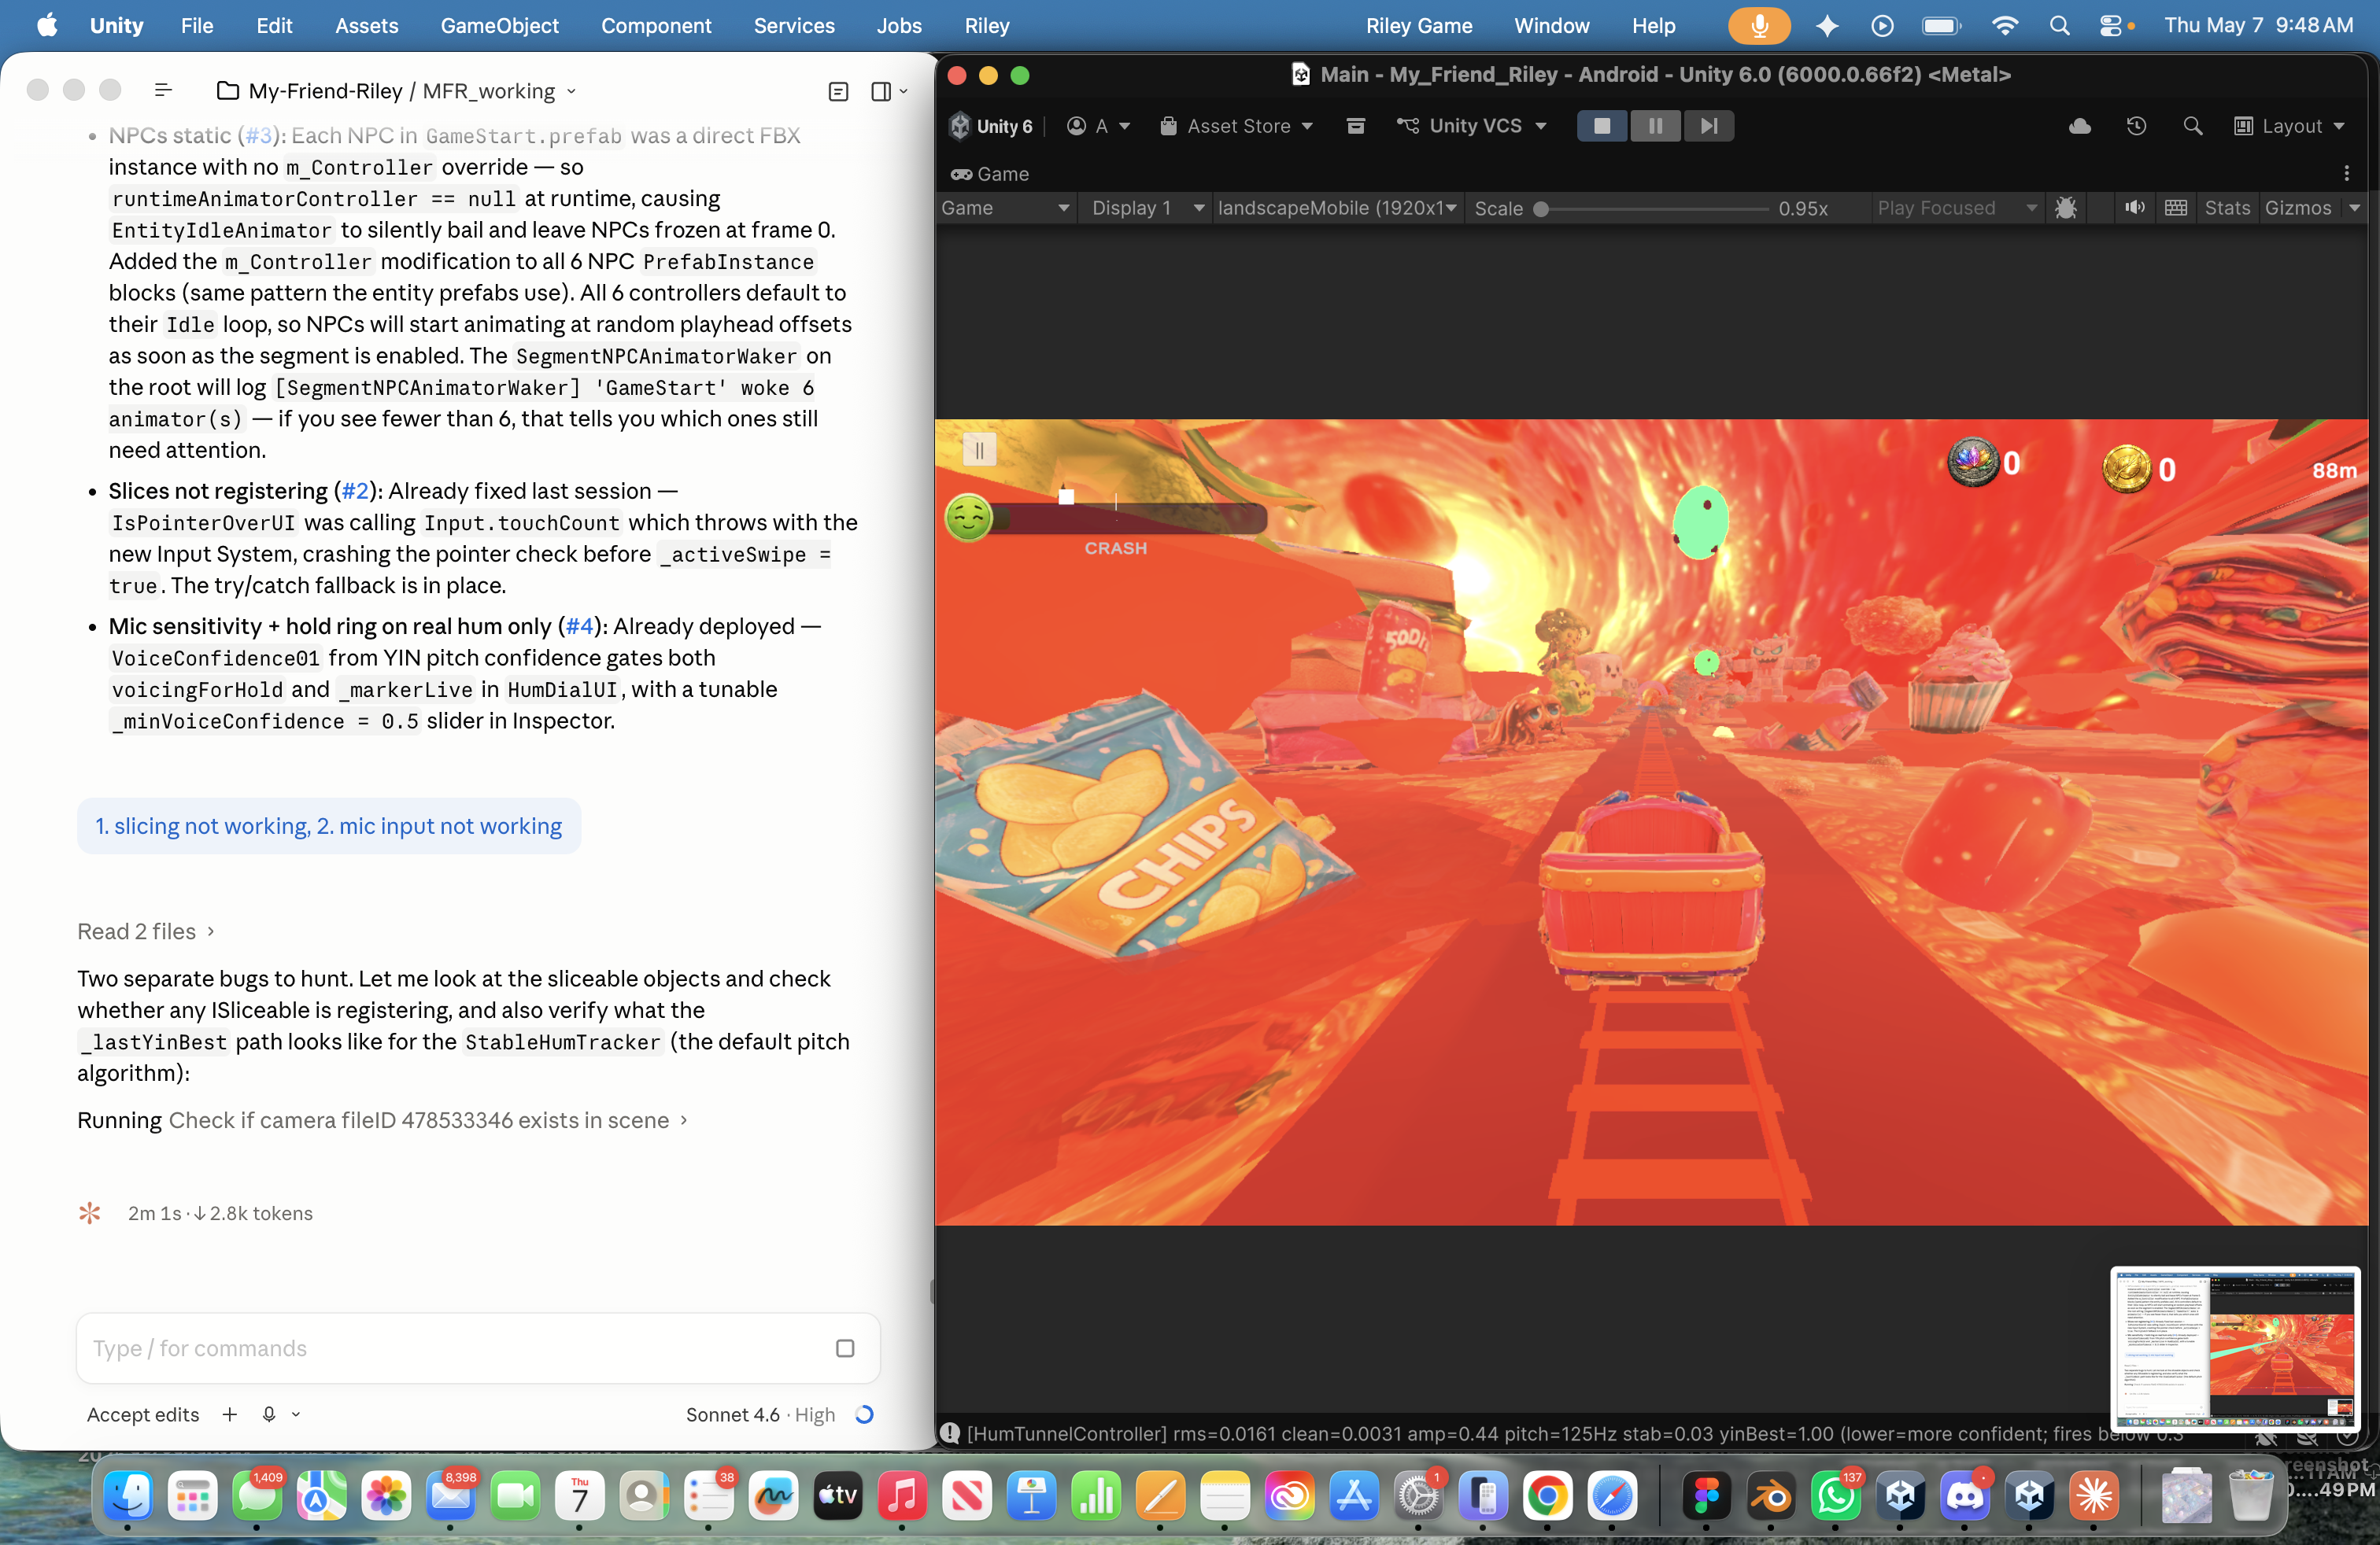Click the Unity toolbar search icon
The height and width of the screenshot is (1545, 2380).
pos(2192,126)
